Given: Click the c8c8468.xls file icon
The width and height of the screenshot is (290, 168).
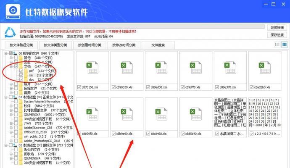Looking at the screenshot, I should pos(158,114).
